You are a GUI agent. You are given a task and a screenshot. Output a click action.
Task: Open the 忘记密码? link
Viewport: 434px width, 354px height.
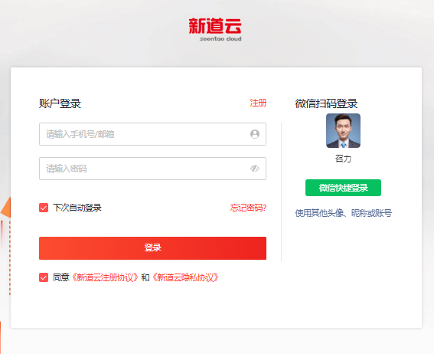(248, 208)
